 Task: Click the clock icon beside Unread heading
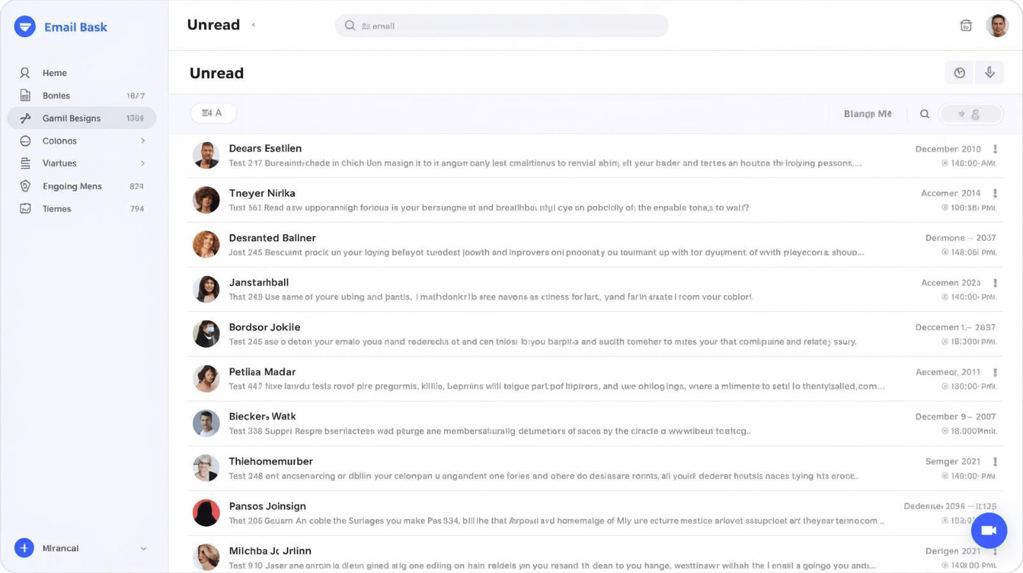(x=959, y=72)
